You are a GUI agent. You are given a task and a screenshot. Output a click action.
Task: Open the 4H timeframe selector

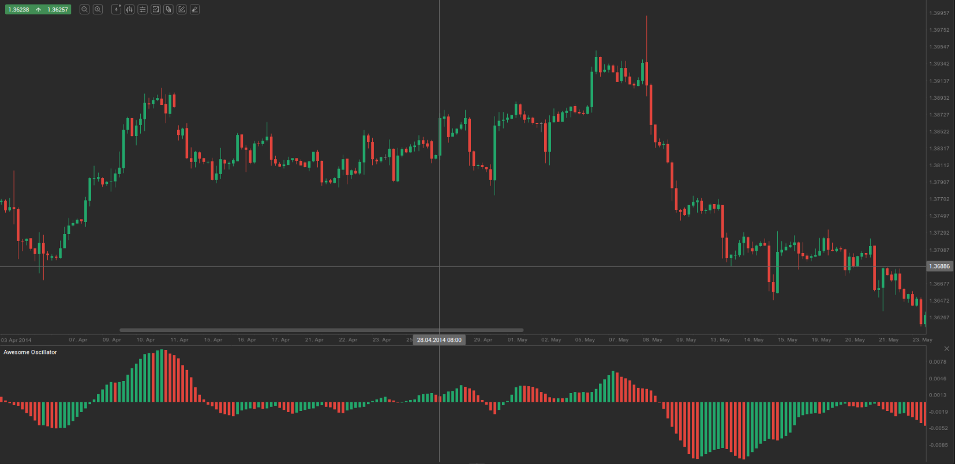117,9
